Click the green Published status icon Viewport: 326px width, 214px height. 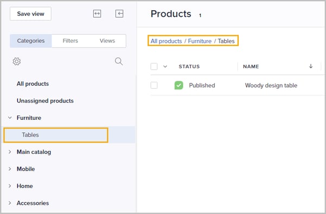[178, 85]
